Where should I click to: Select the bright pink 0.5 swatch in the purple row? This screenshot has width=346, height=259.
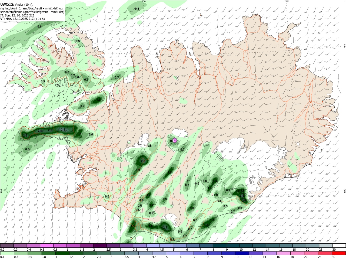tap(46, 246)
